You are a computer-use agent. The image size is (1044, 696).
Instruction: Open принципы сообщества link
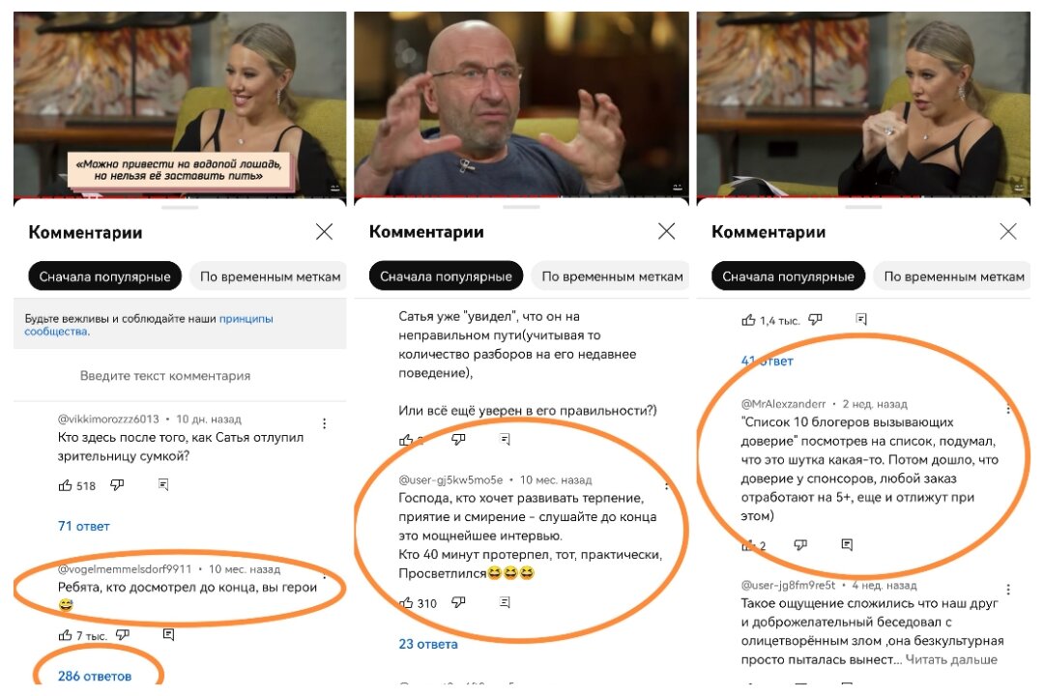click(x=149, y=325)
